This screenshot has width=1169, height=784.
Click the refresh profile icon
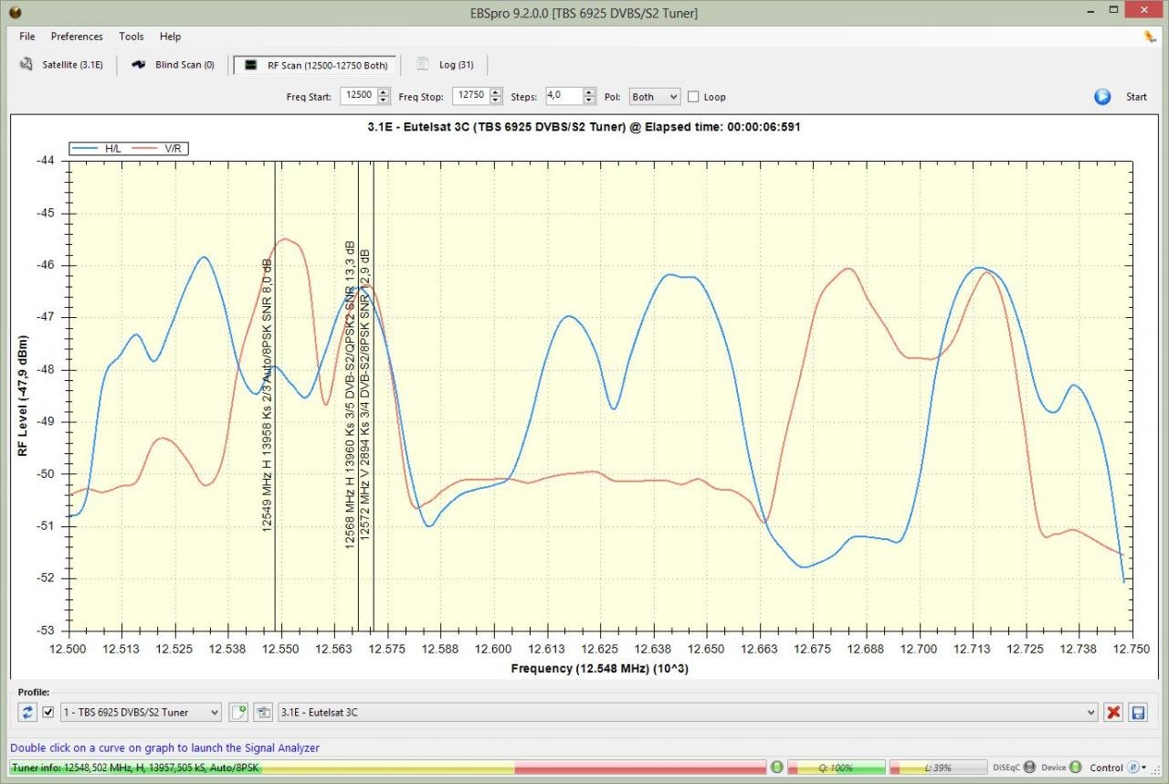click(27, 712)
